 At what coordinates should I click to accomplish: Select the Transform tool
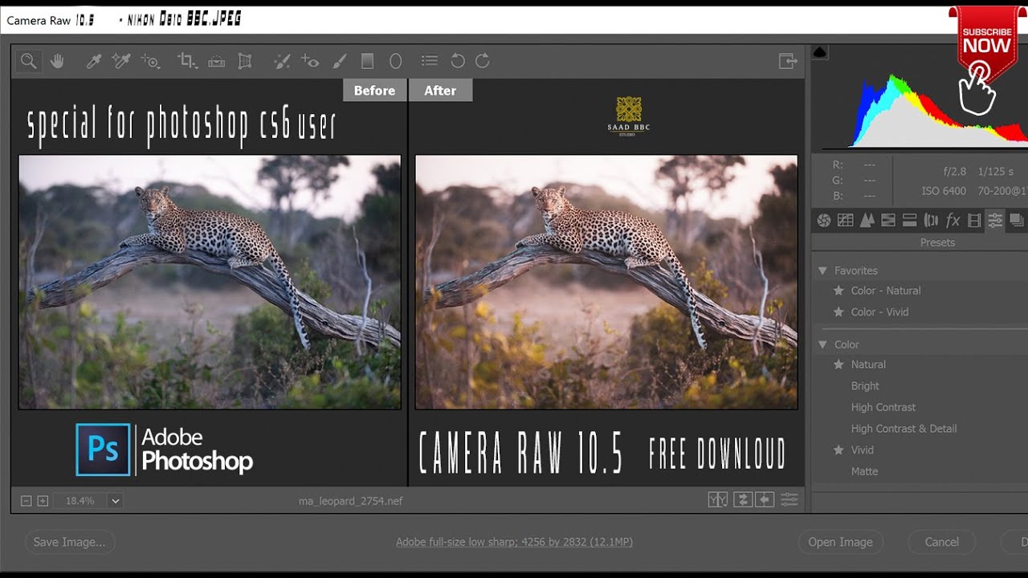[x=245, y=61]
